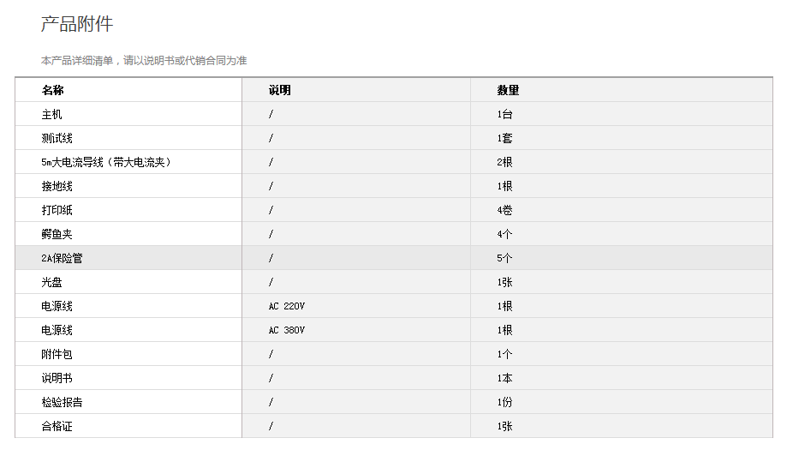The width and height of the screenshot is (787, 462).
Task: Select the 说明 column header
Action: [279, 90]
